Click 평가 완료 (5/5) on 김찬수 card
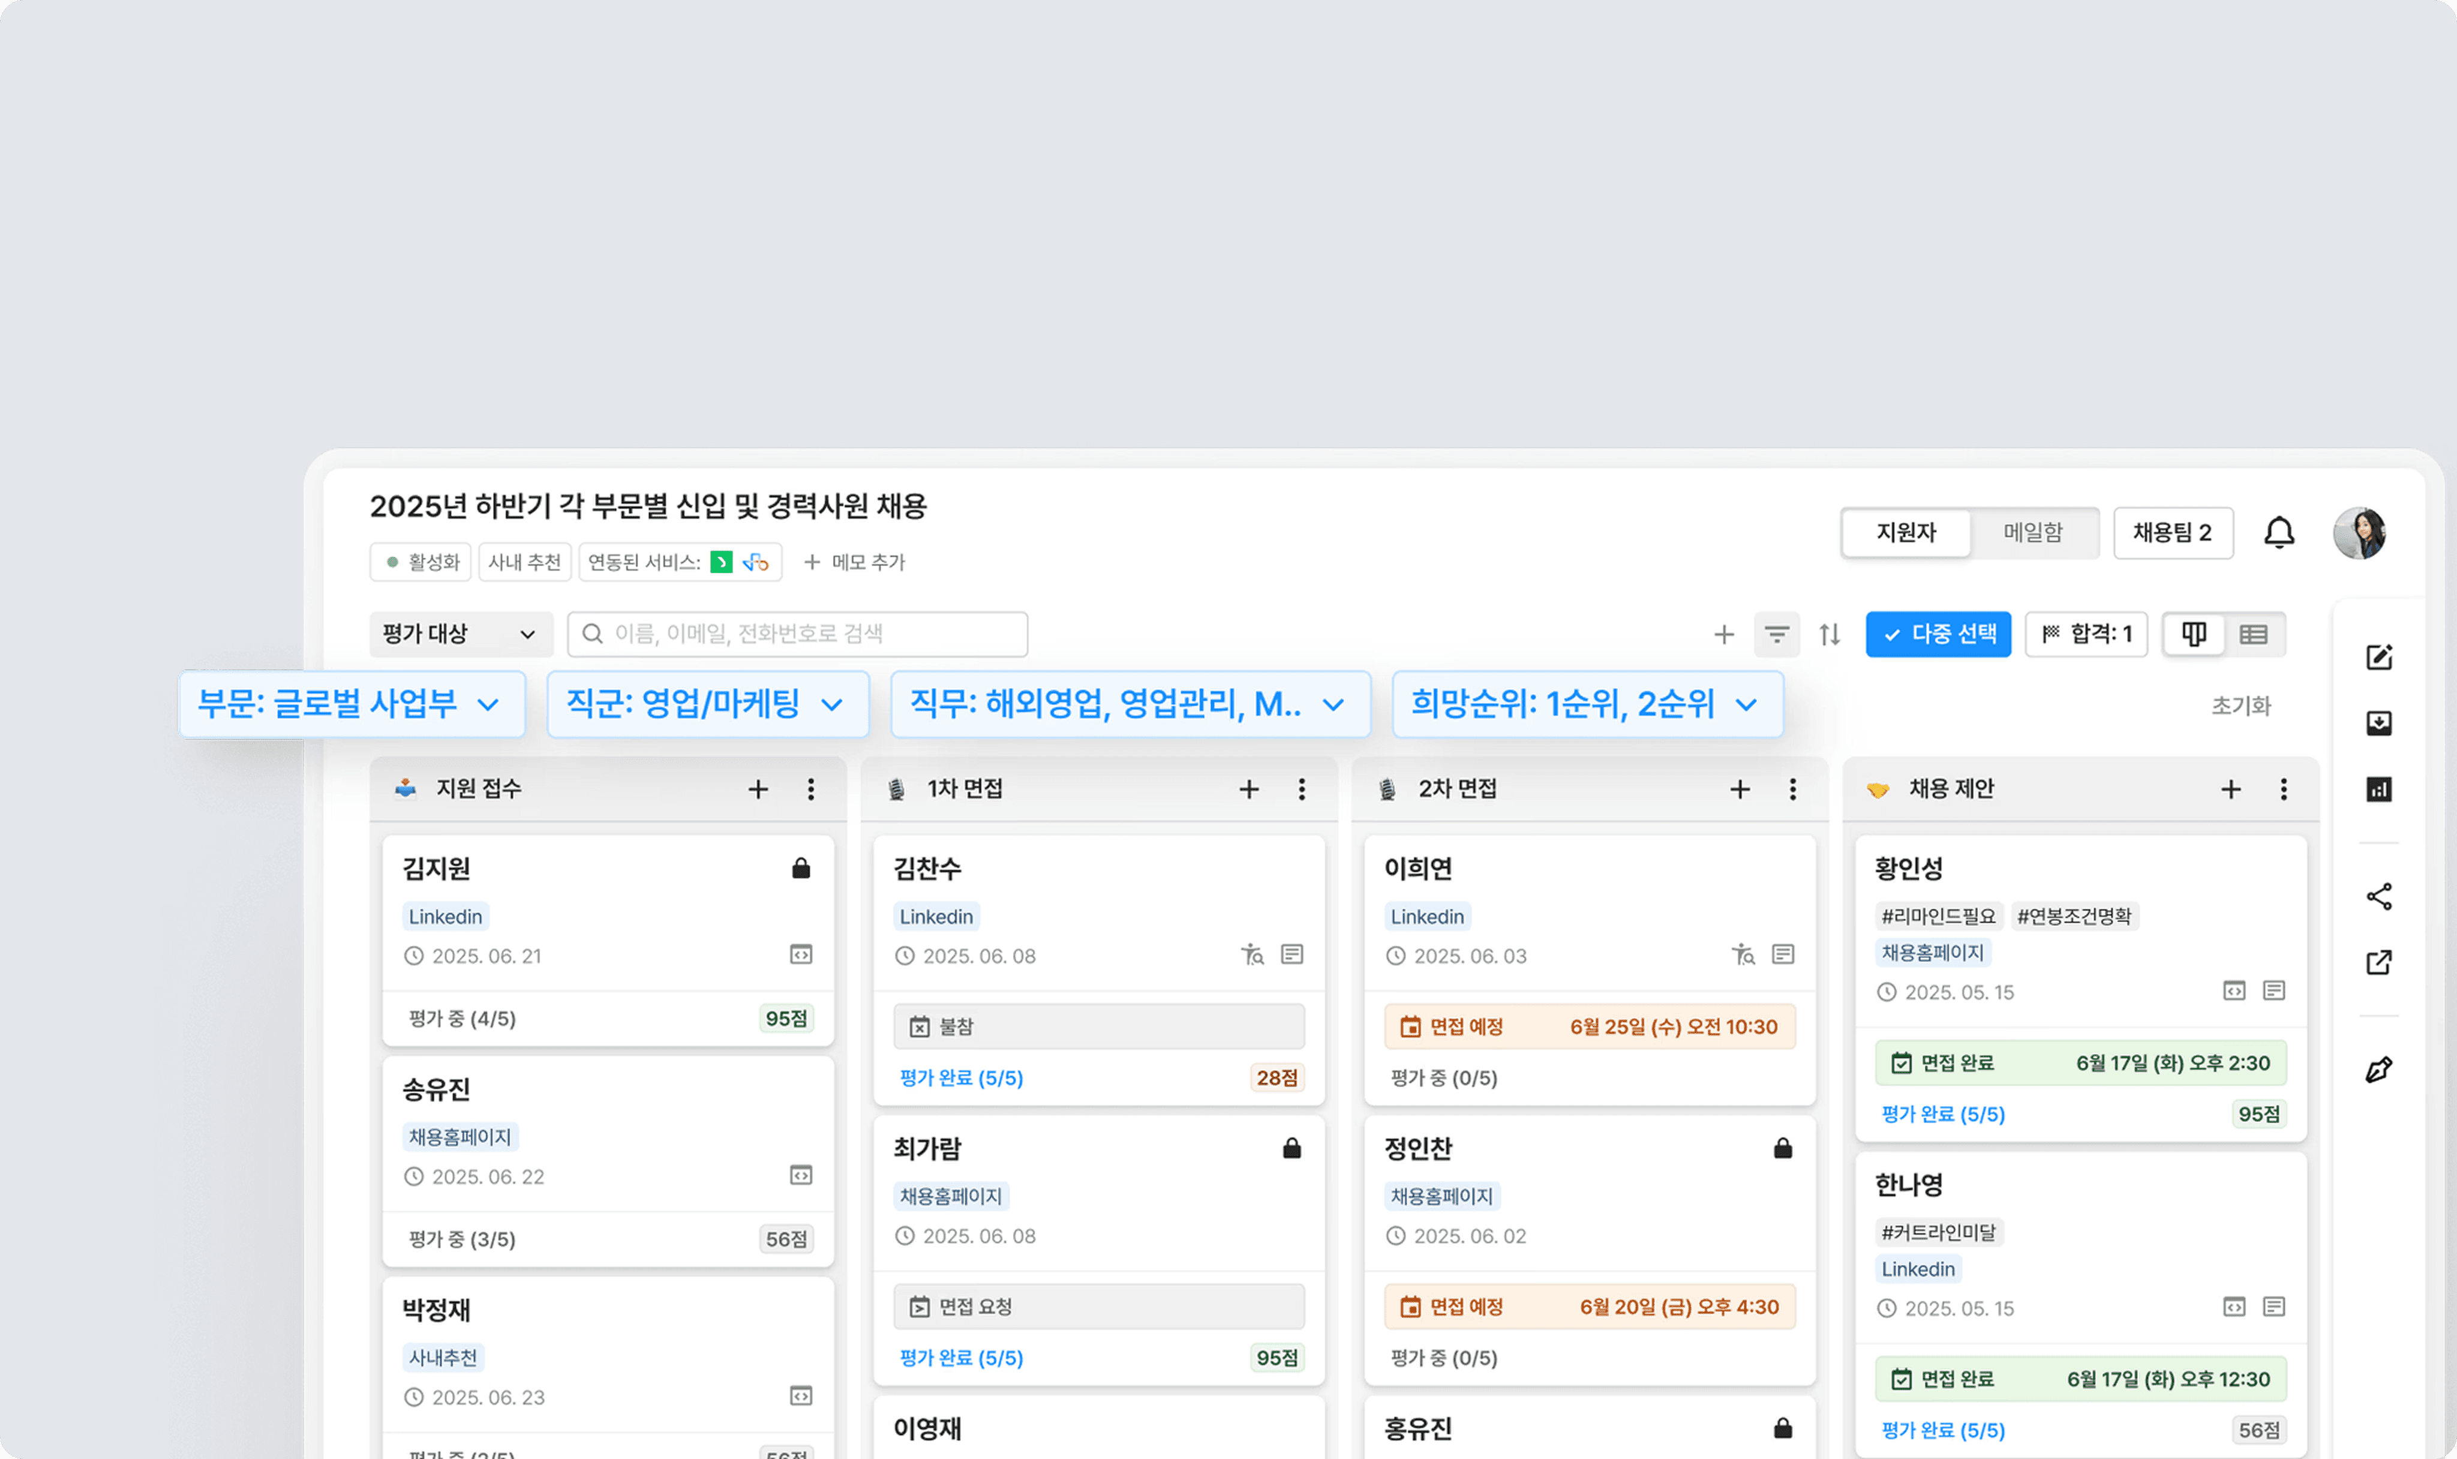The width and height of the screenshot is (2457, 1459). [x=961, y=1077]
